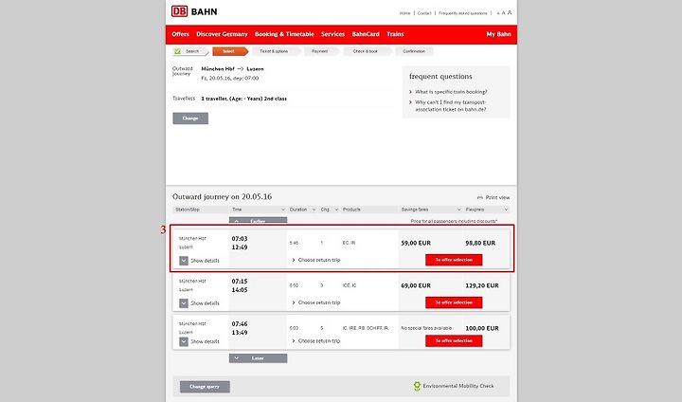Show earlier connections
Screen dimensions: 682x402
click(258, 221)
